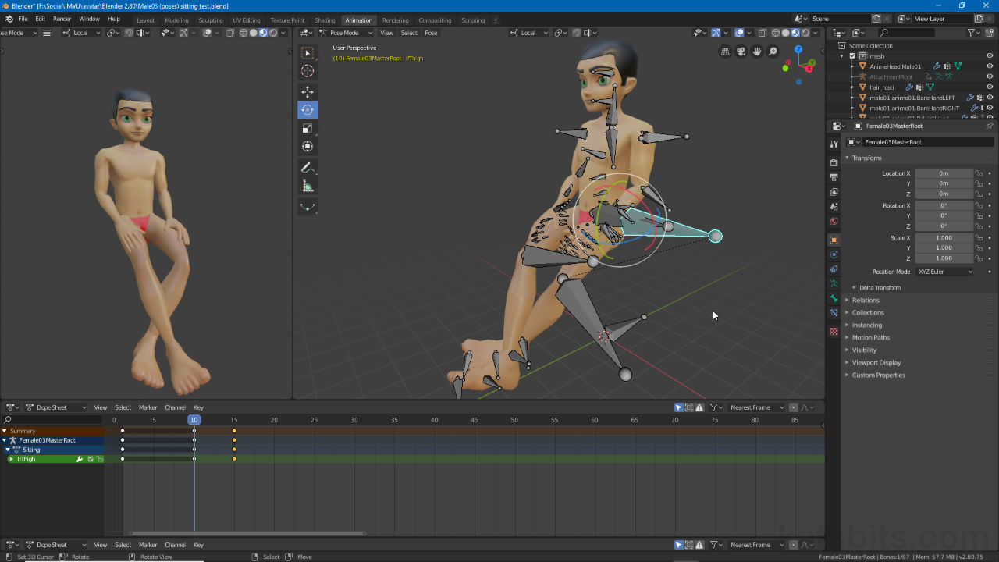999x562 pixels.
Task: Toggle camera view gizmo in viewport
Action: pos(741,52)
